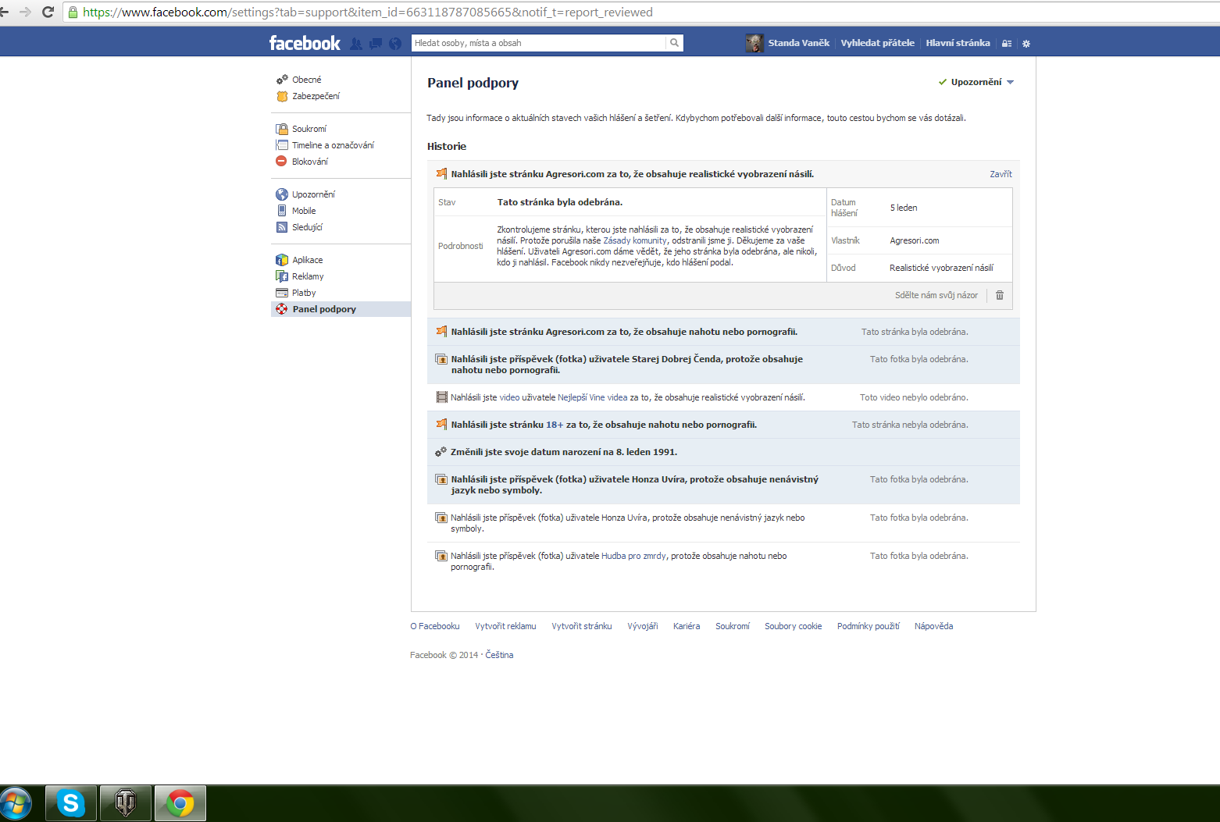
Task: Open the Hudba pro zmrdy link
Action: (634, 556)
